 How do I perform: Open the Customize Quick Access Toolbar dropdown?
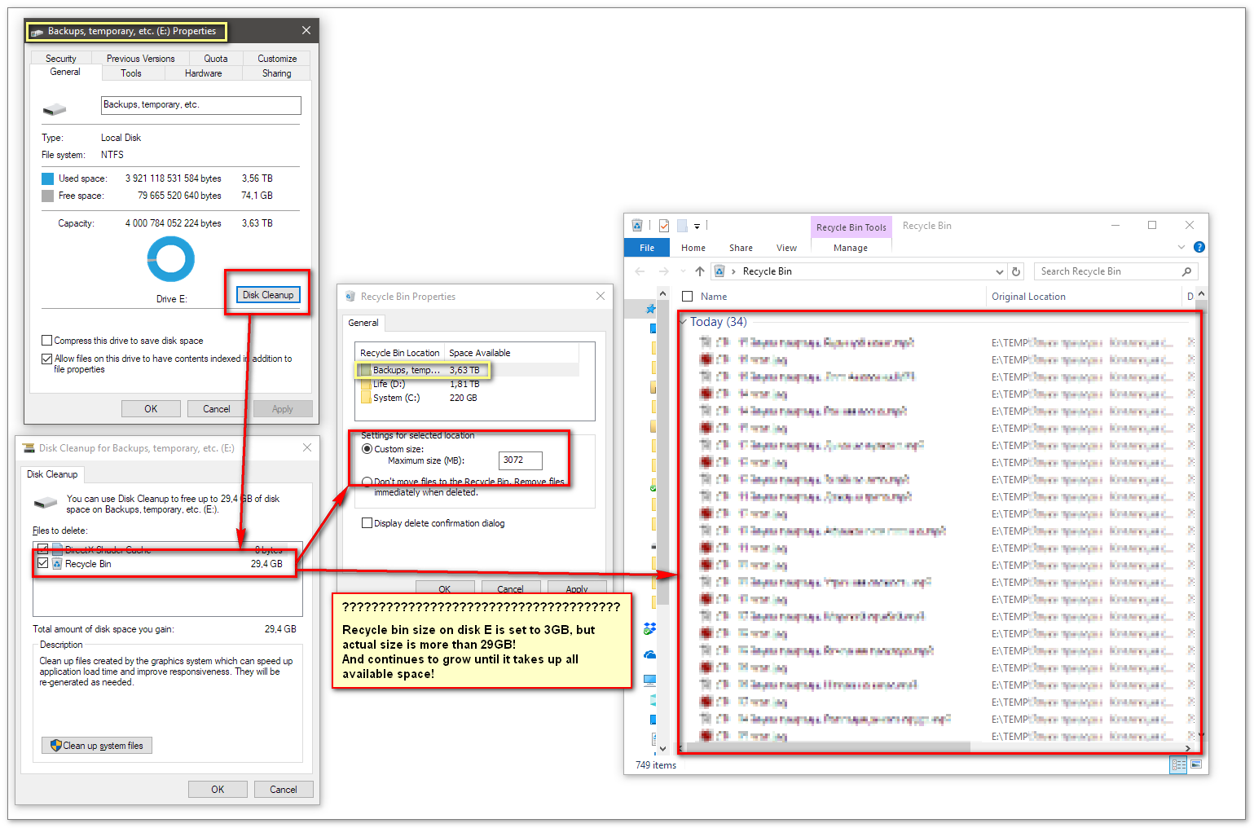pyautogui.click(x=697, y=227)
